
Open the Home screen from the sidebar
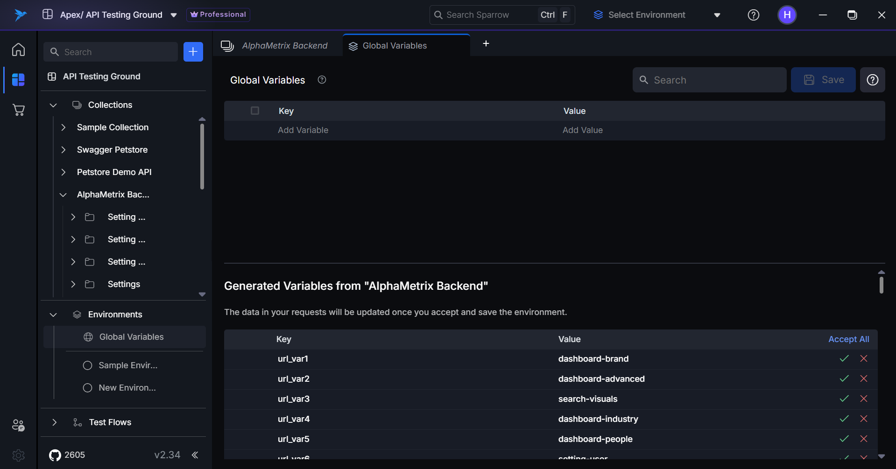(18, 49)
